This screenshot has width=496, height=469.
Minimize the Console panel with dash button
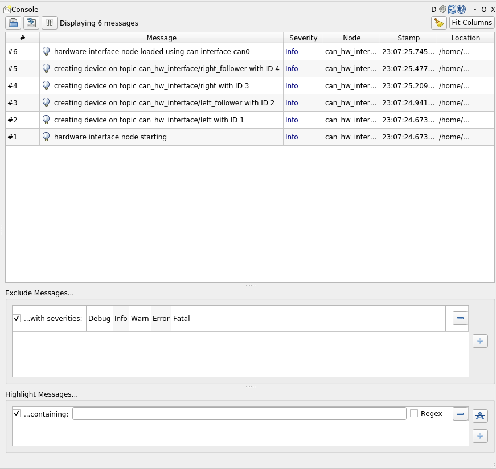pyautogui.click(x=475, y=10)
